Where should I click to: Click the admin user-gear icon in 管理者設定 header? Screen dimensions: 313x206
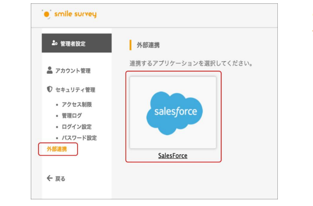(x=54, y=43)
